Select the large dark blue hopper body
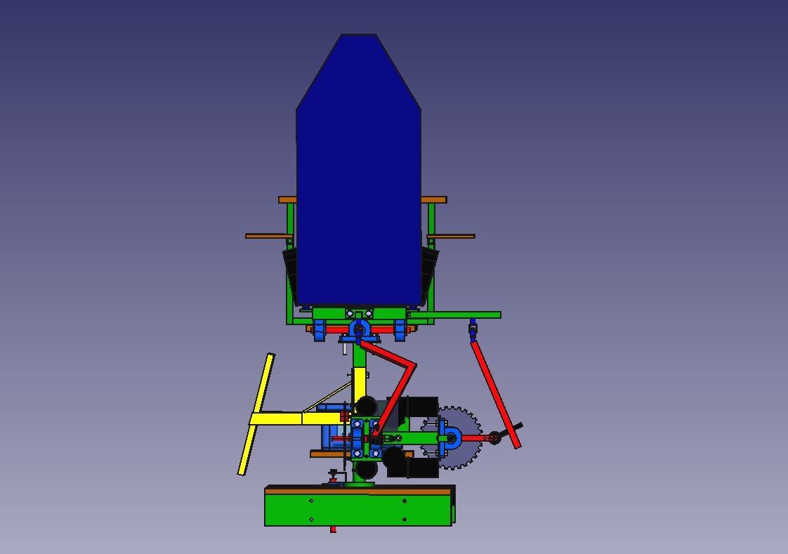 point(358,171)
